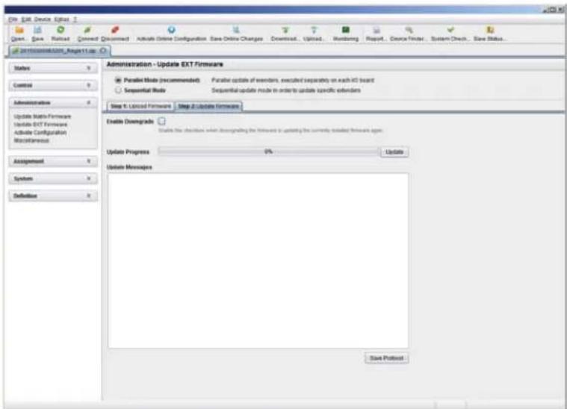Expand the Status sidebar section
Screen dimensions: 567x409
tap(53, 68)
